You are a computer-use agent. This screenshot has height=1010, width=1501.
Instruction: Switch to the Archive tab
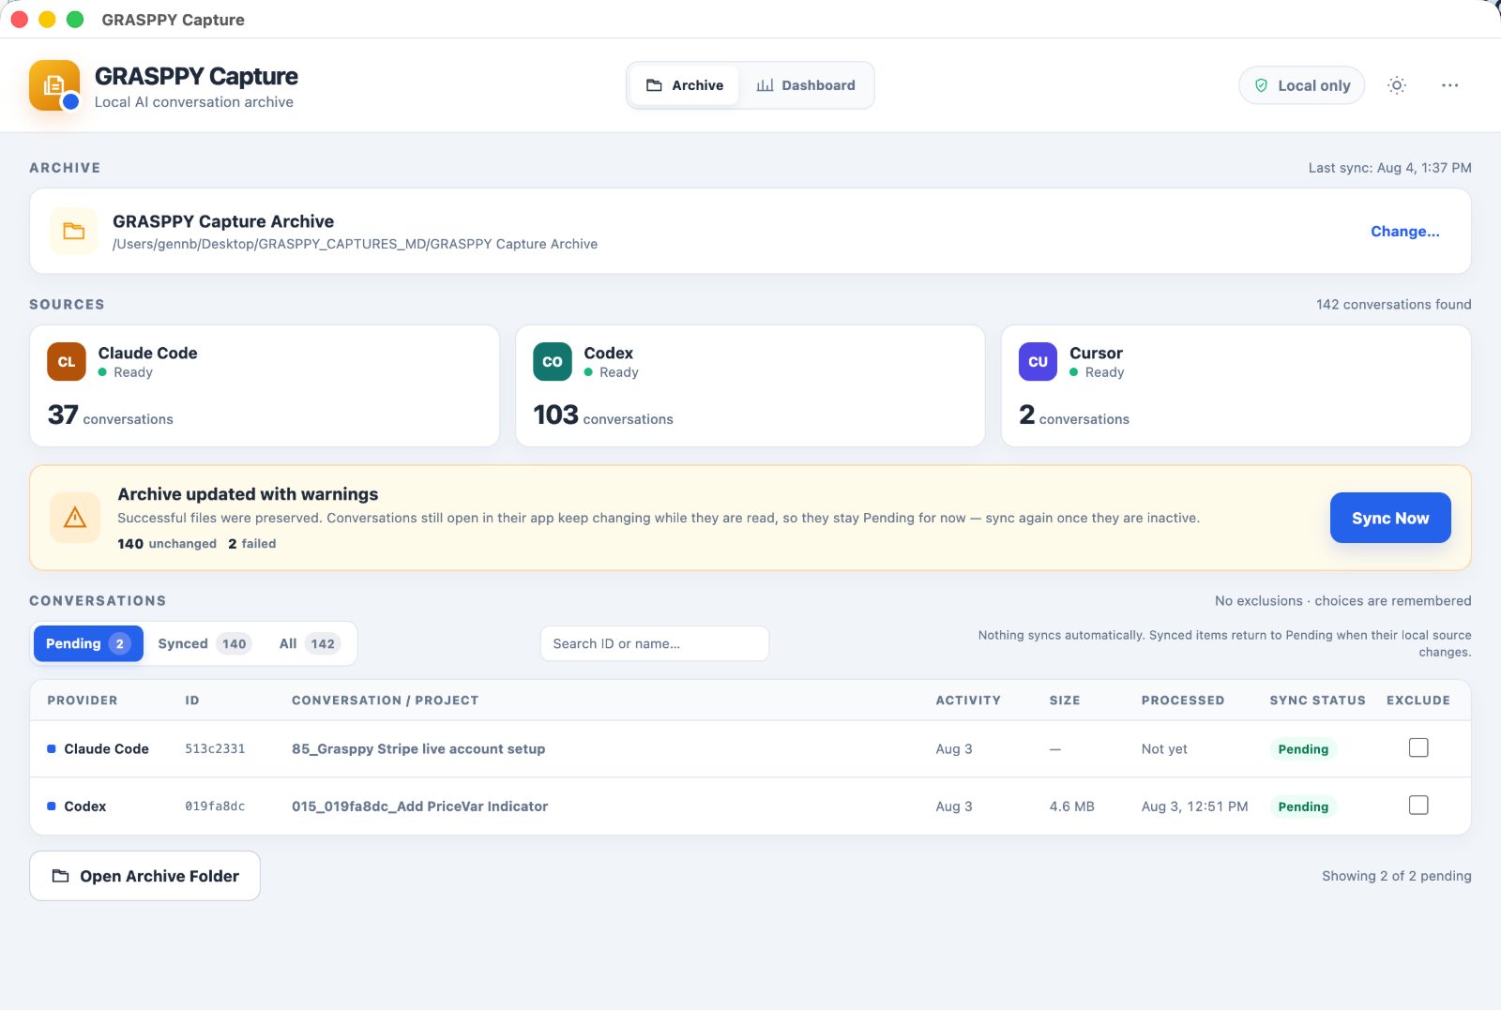click(x=685, y=85)
